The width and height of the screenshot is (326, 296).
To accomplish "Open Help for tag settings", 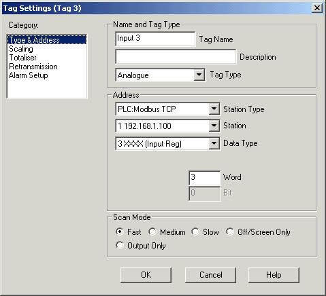I will (x=274, y=275).
